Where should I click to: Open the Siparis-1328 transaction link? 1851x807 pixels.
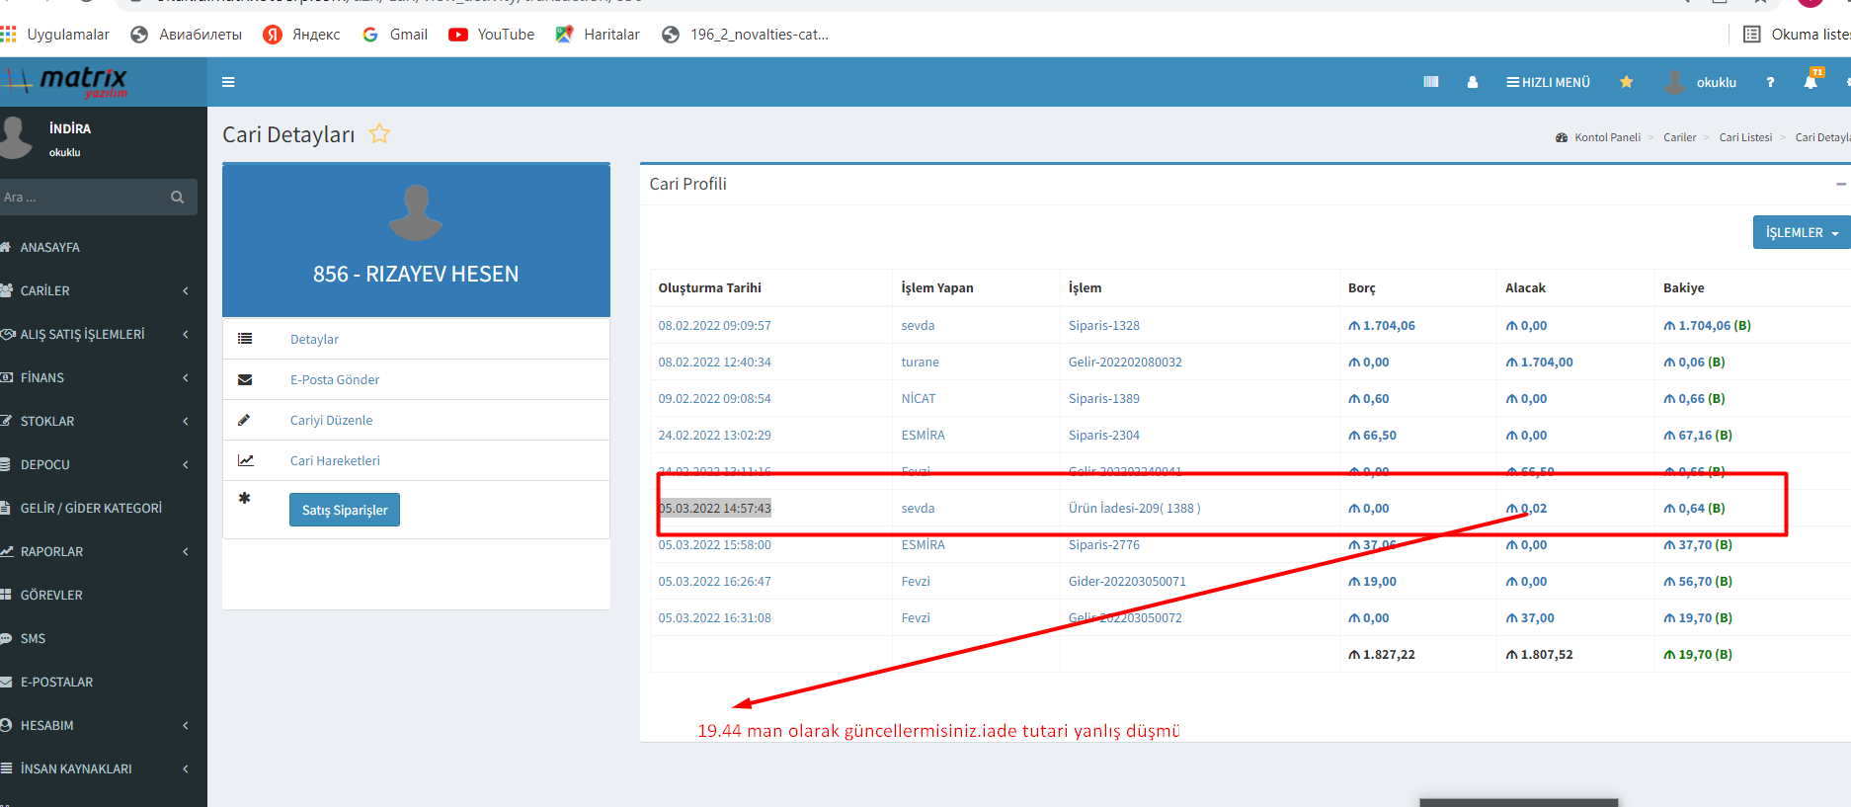coord(1103,325)
